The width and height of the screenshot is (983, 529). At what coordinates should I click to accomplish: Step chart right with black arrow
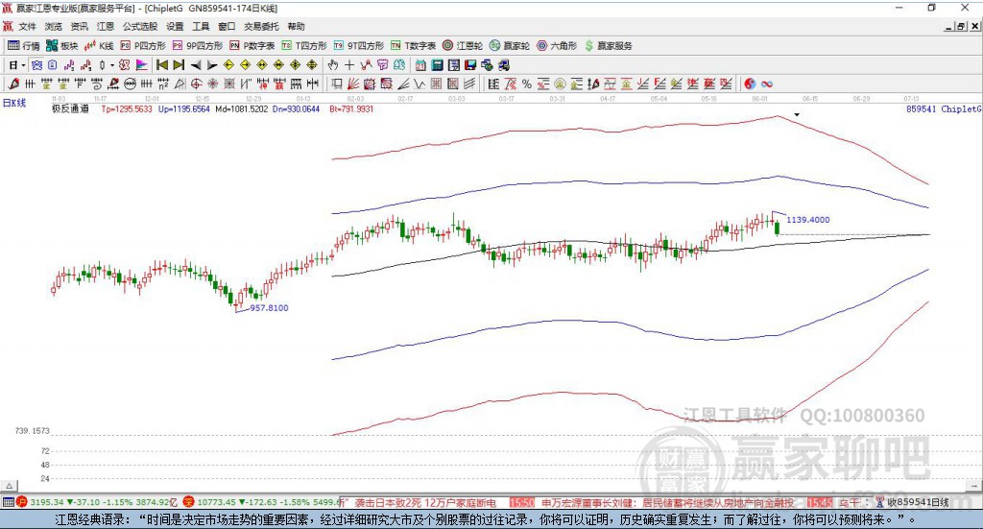[212, 65]
